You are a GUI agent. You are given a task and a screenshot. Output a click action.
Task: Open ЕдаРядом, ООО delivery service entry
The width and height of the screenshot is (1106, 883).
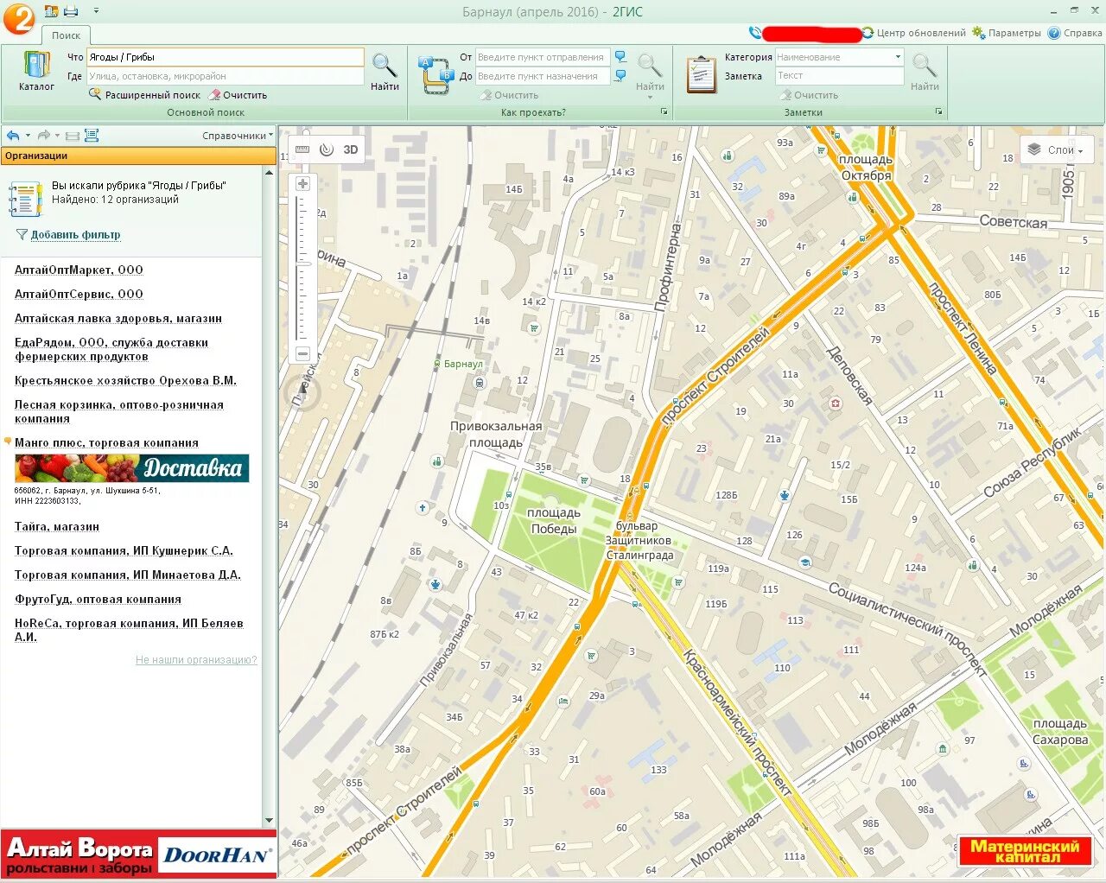point(111,350)
